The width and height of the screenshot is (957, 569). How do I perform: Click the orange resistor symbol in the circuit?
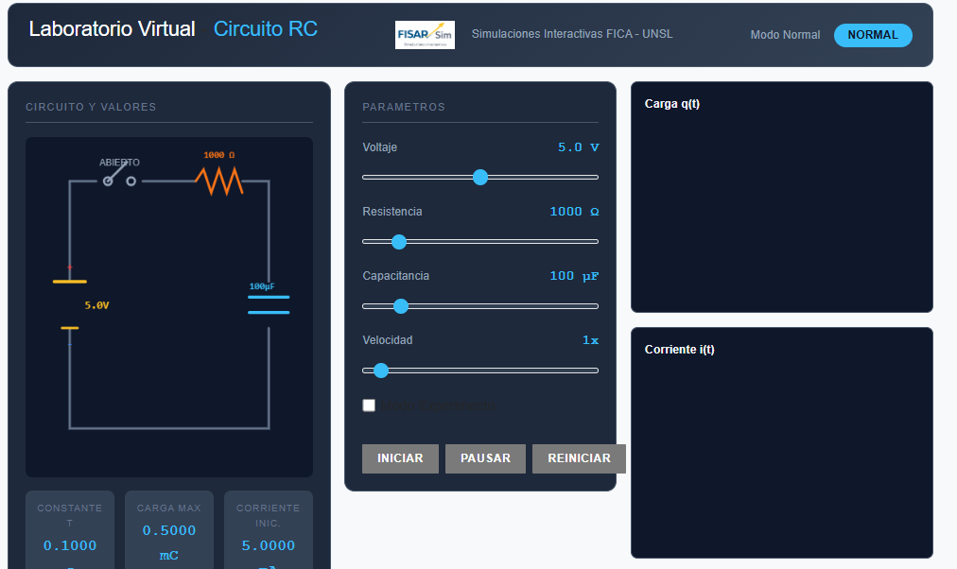click(x=219, y=180)
